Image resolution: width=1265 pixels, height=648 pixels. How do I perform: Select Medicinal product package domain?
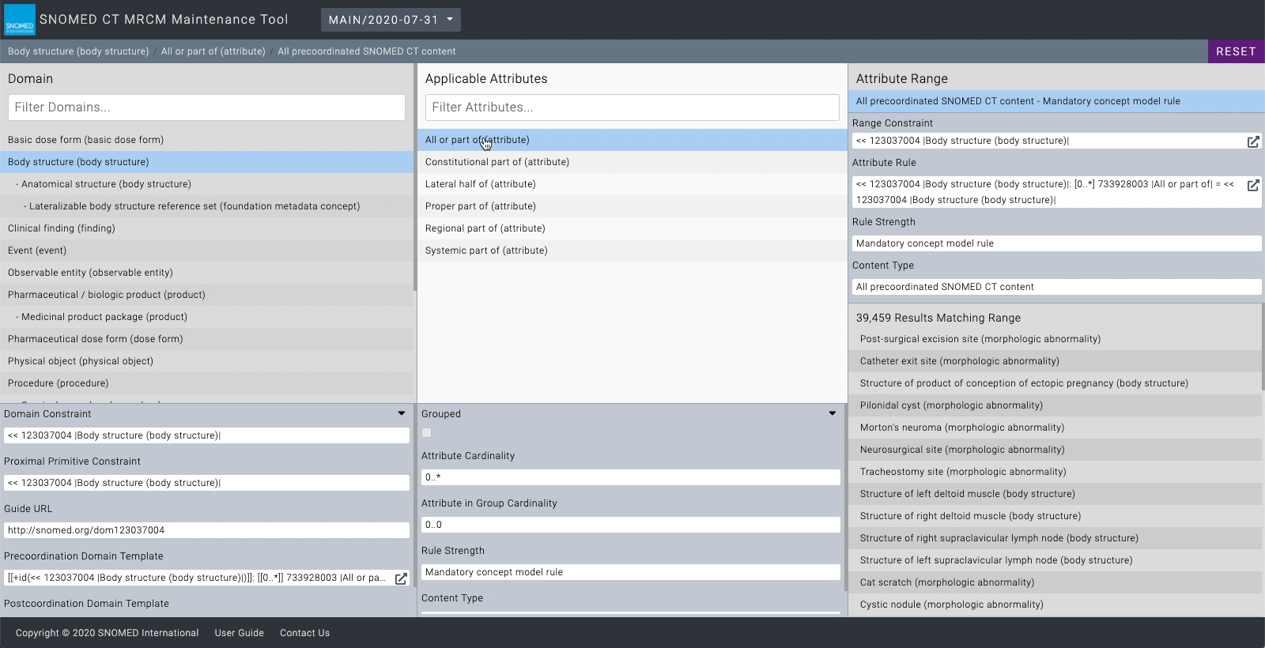pyautogui.click(x=206, y=317)
